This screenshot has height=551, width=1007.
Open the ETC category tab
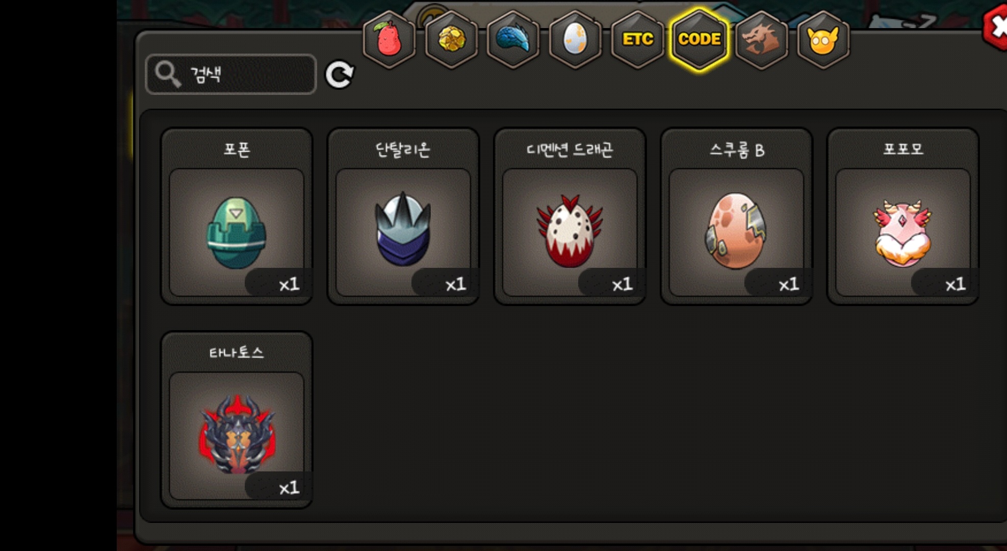coord(637,39)
